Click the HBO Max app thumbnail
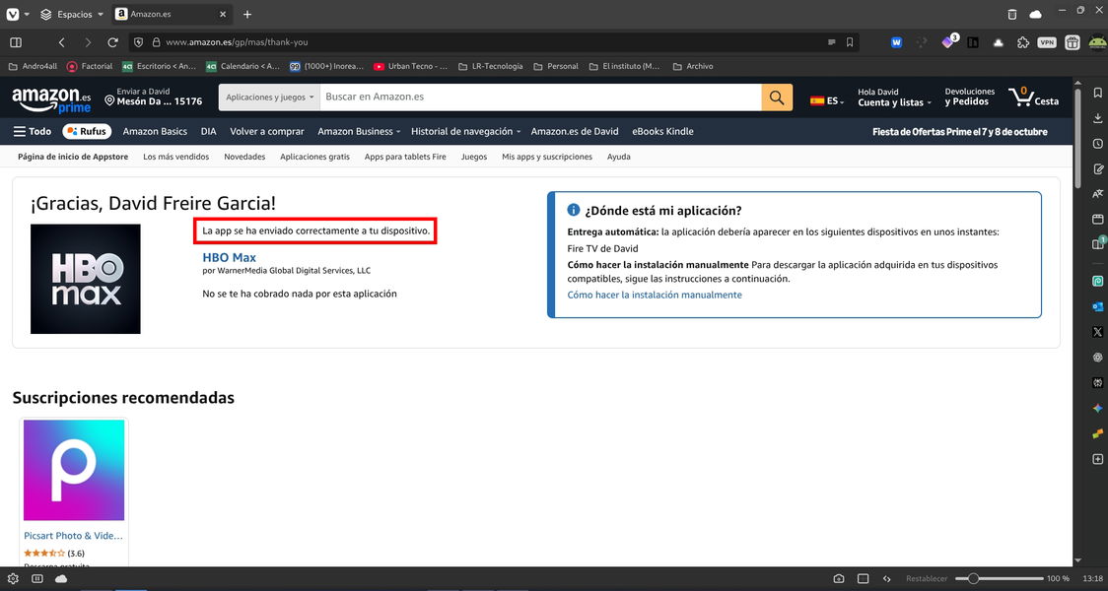This screenshot has height=591, width=1108. (x=86, y=279)
